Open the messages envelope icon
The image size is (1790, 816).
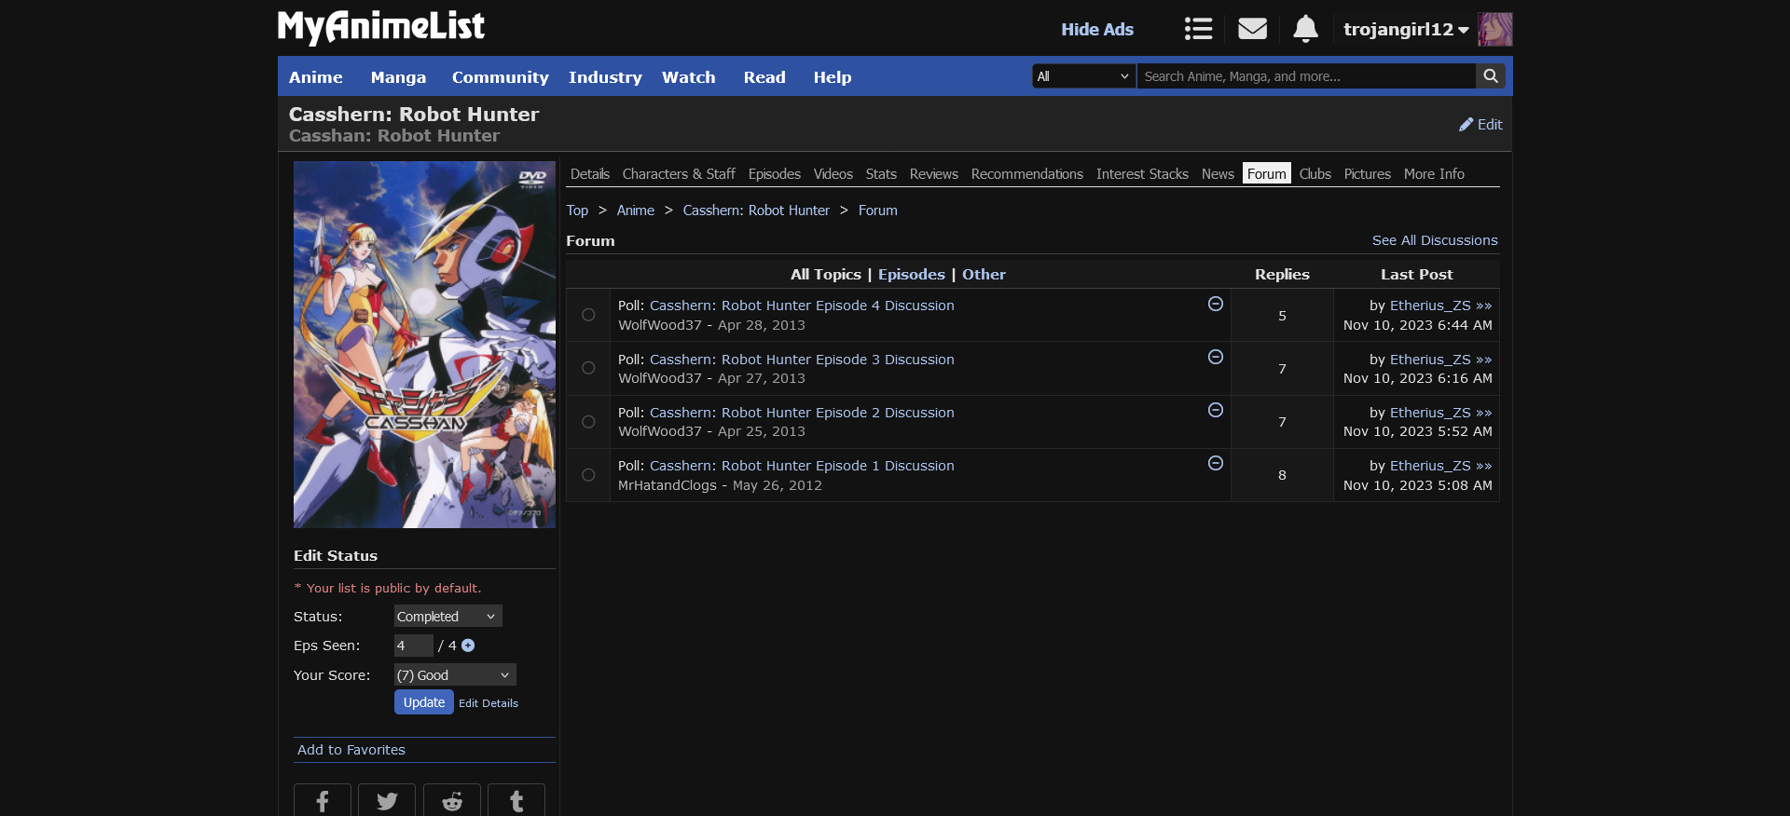pos(1252,29)
